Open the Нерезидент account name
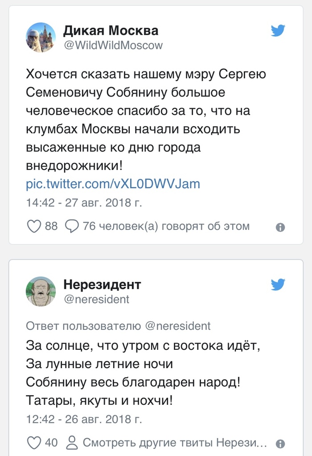 (102, 284)
